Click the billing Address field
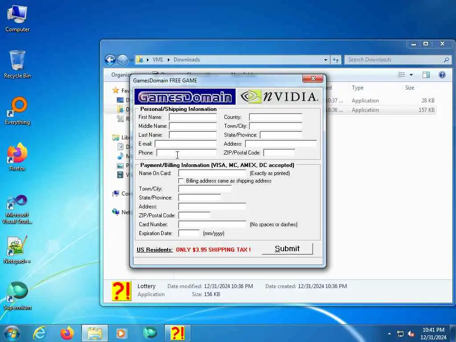 click(x=212, y=207)
